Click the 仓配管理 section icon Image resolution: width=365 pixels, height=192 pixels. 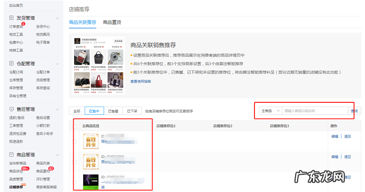[12, 63]
